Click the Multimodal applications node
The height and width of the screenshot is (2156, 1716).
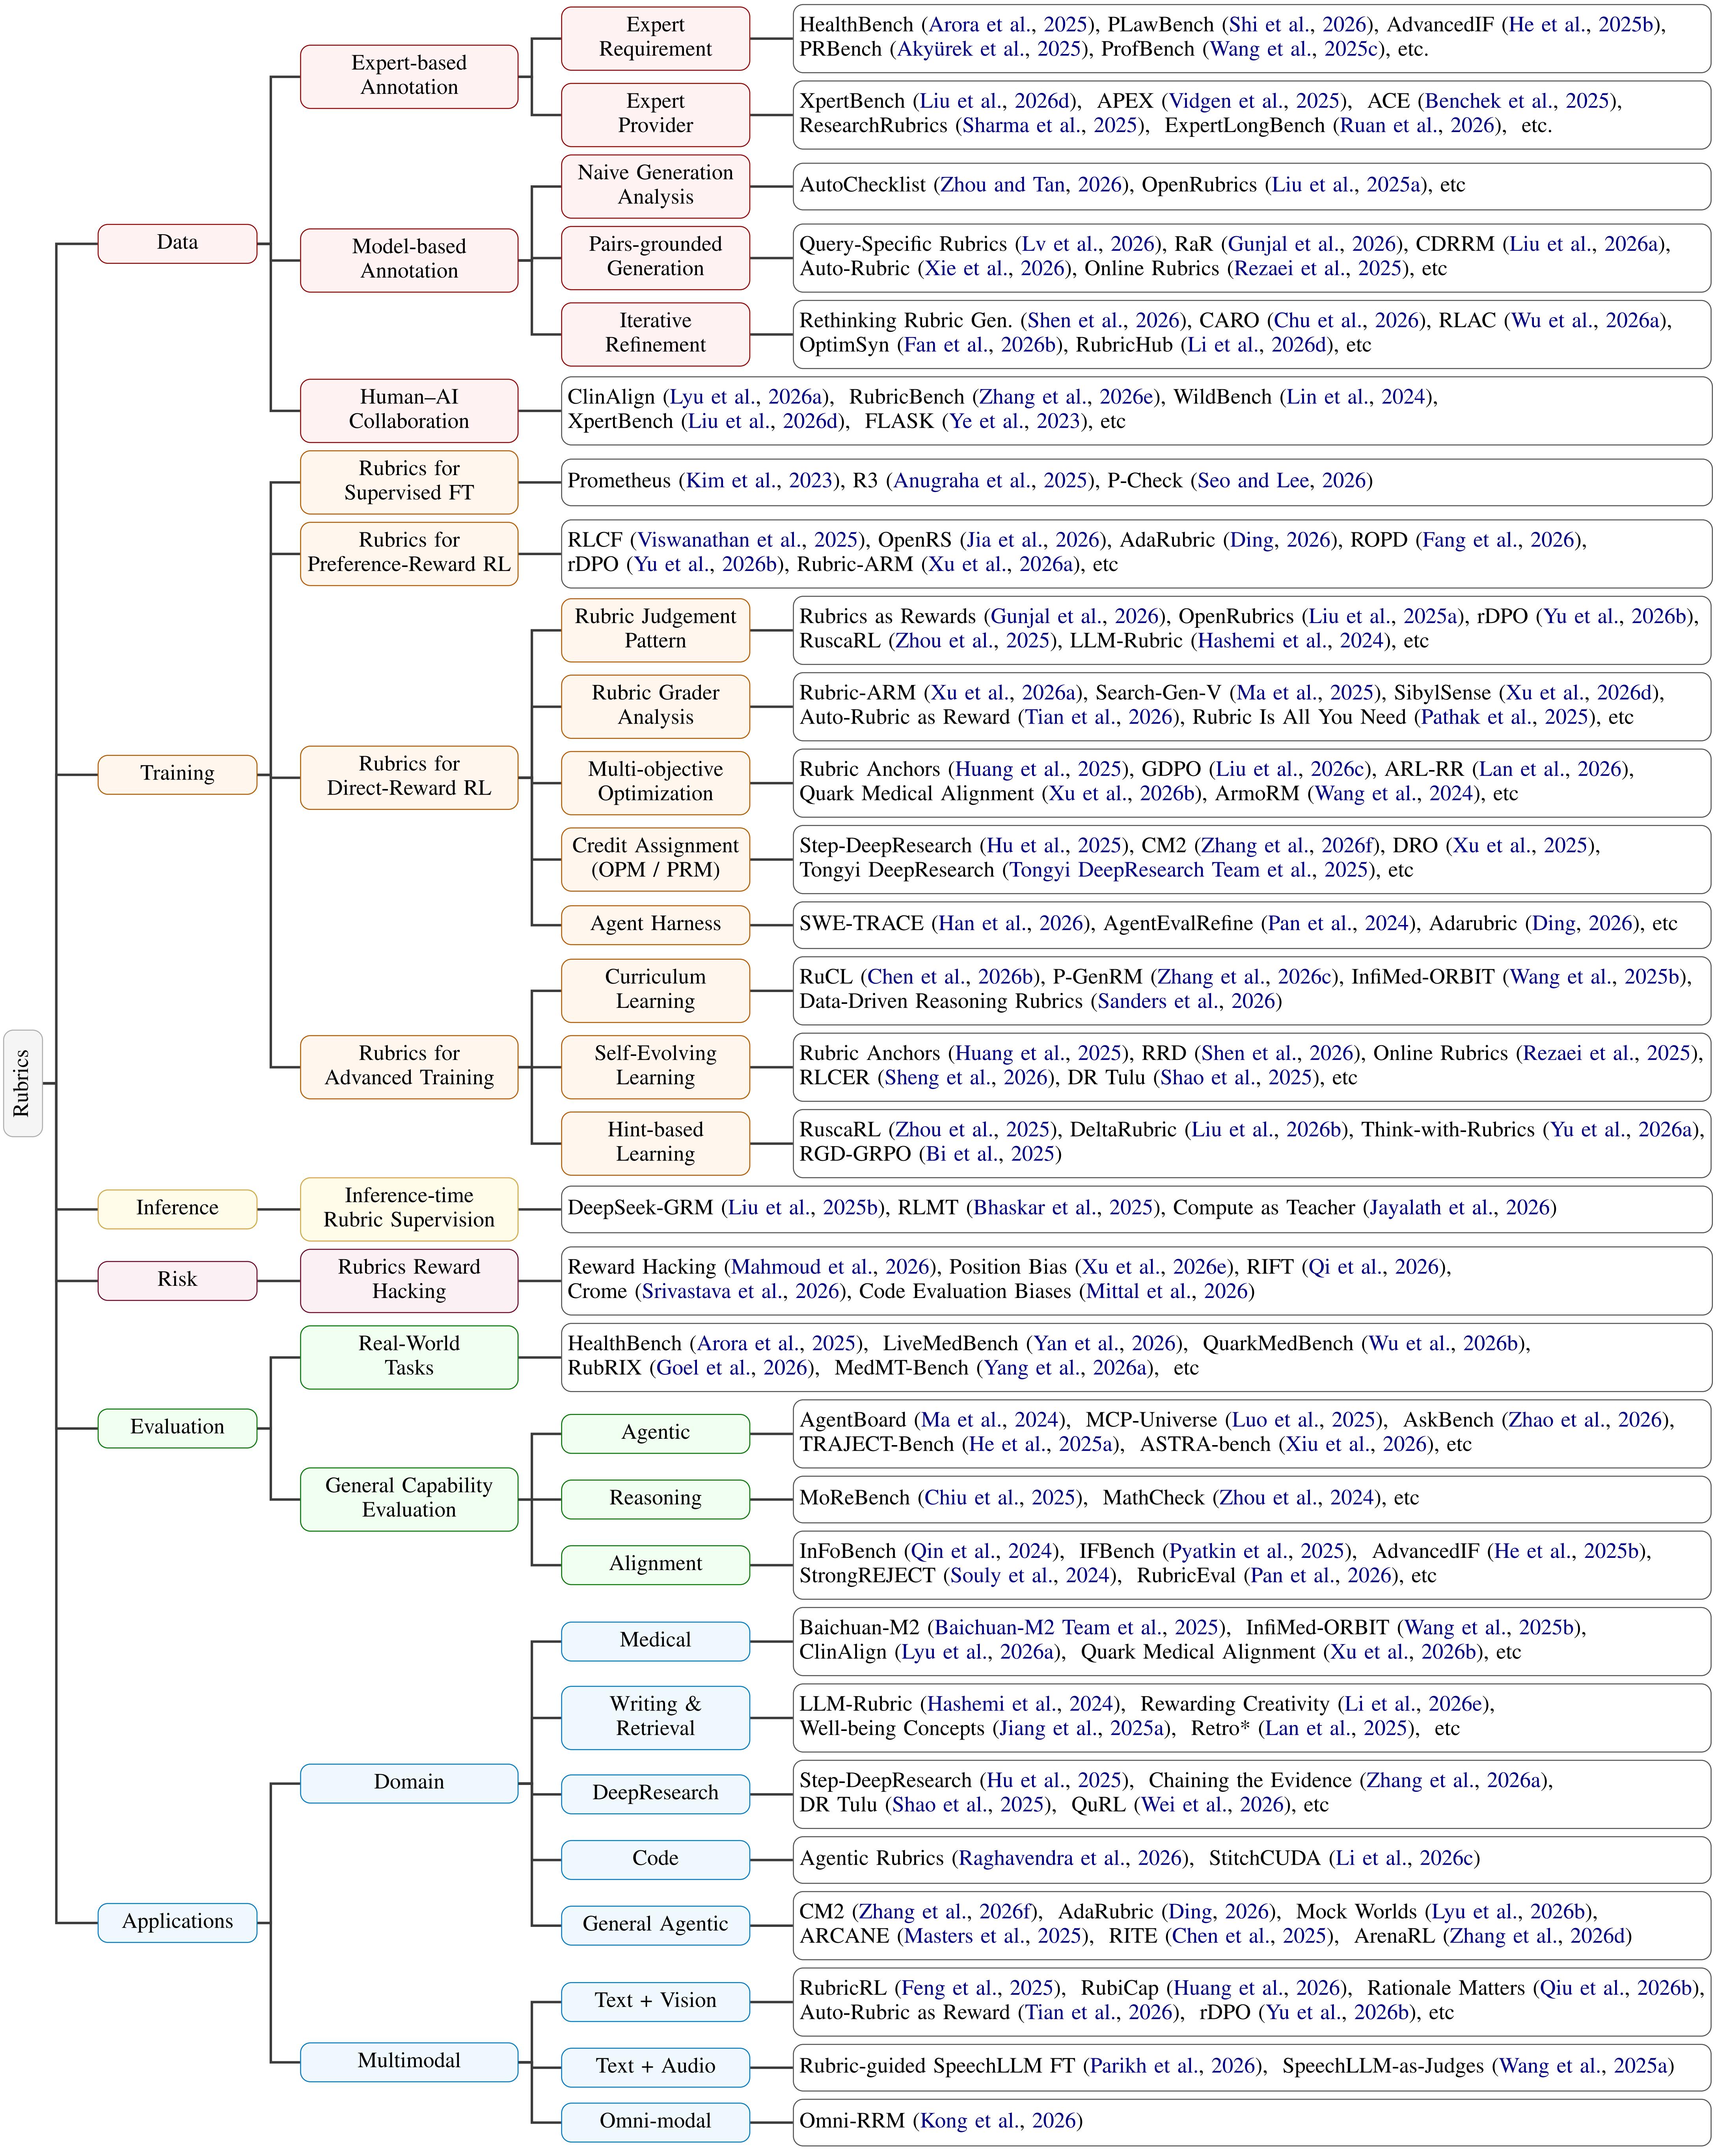[x=409, y=2062]
